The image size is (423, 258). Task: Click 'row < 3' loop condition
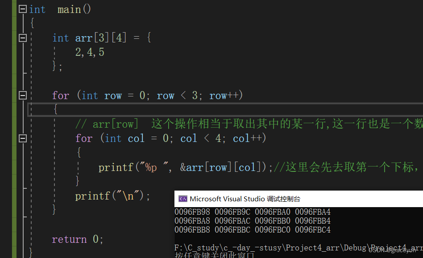tap(177, 96)
